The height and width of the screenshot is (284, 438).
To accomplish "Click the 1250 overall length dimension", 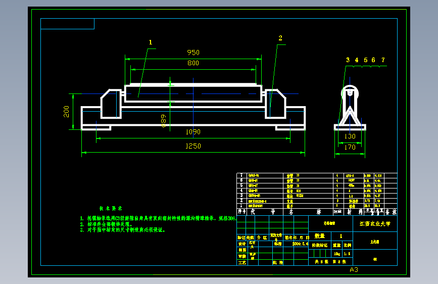I will point(193,146).
